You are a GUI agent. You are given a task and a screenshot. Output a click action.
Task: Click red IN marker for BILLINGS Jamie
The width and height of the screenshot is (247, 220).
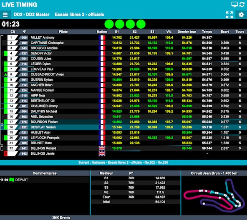coord(5,153)
